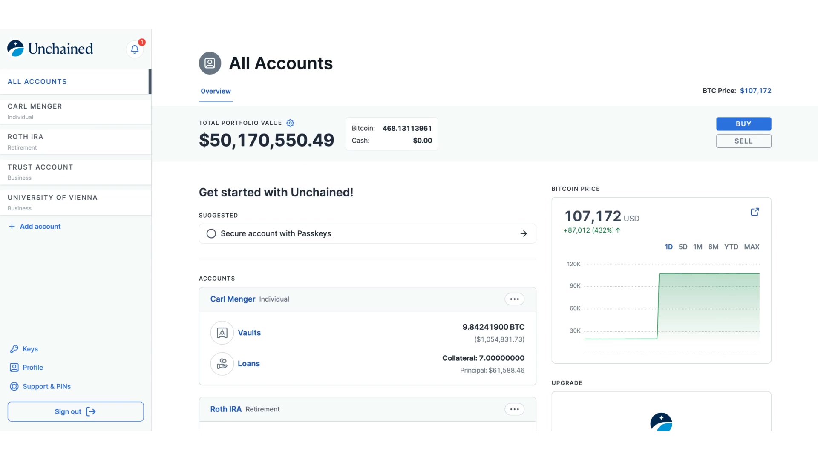Click the Add account link
This screenshot has width=818, height=460.
pyautogui.click(x=40, y=226)
